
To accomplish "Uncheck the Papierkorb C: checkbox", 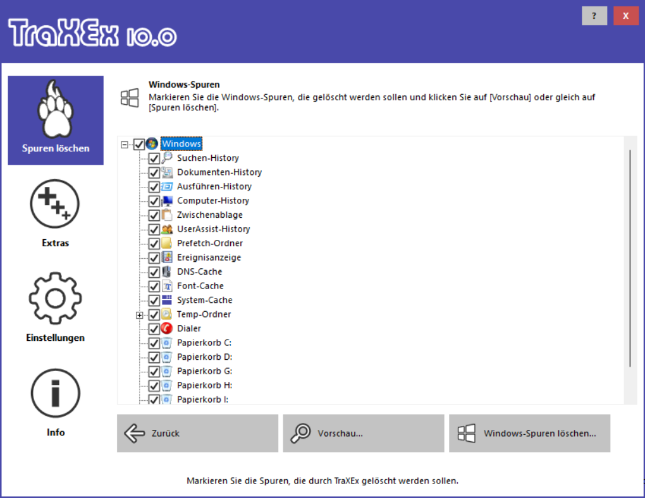I will coord(154,343).
